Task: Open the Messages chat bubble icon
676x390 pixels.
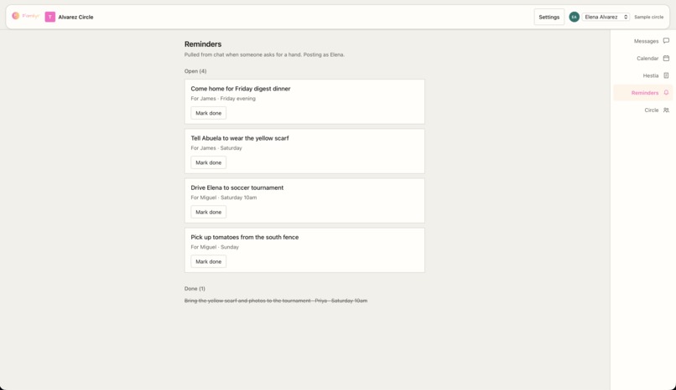Action: [666, 41]
